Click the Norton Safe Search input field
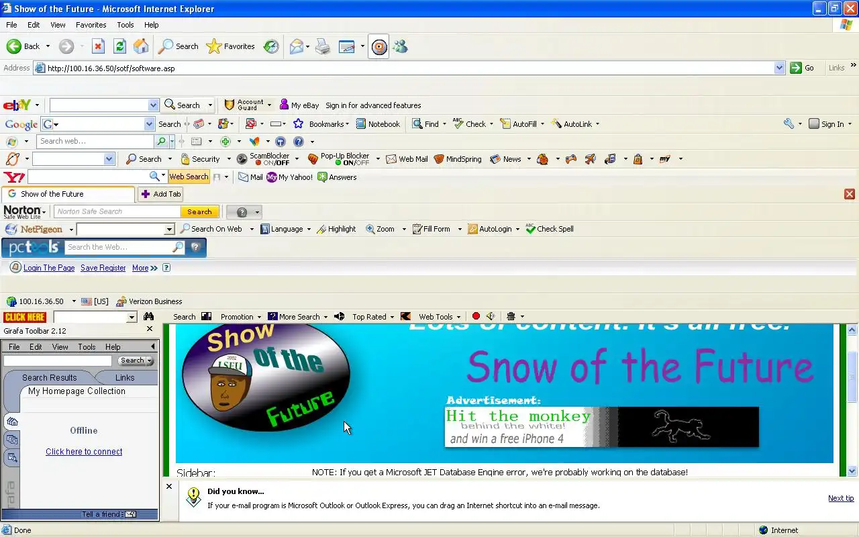Screen dimensions: 859x537 tap(117, 211)
